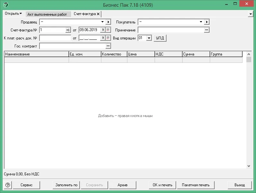Click the +1 invoice number increment button
The width and height of the screenshot is (256, 193).
[68, 30]
